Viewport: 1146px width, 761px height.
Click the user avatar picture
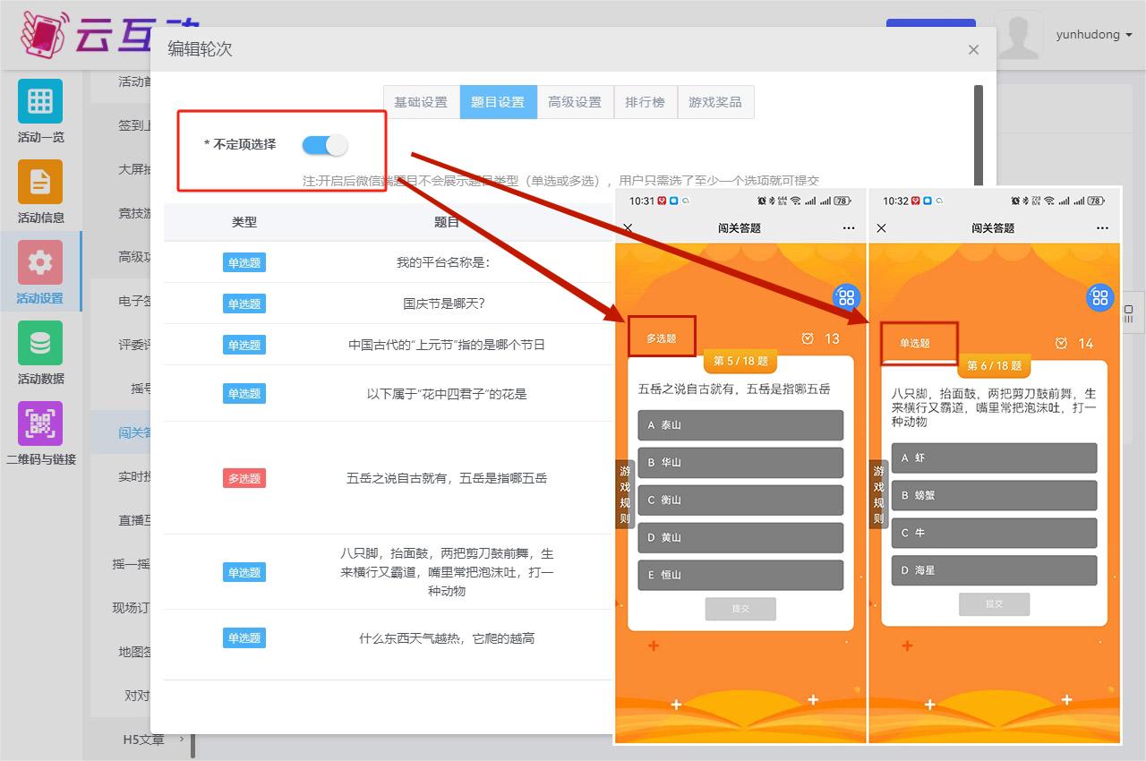[x=1018, y=35]
